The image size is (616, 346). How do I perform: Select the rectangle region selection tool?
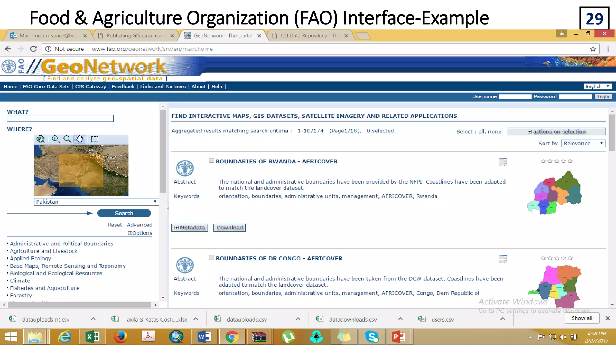click(95, 139)
